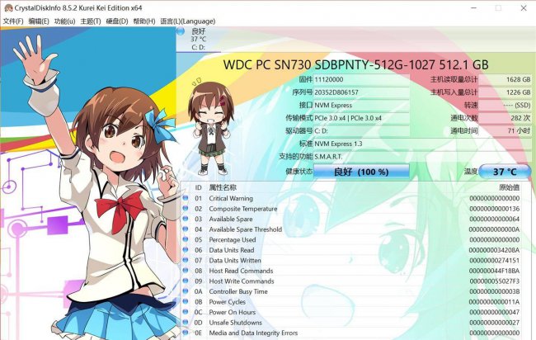The height and width of the screenshot is (340, 536).
Task: Click status orb of Data Units Written row
Action: click(186, 260)
